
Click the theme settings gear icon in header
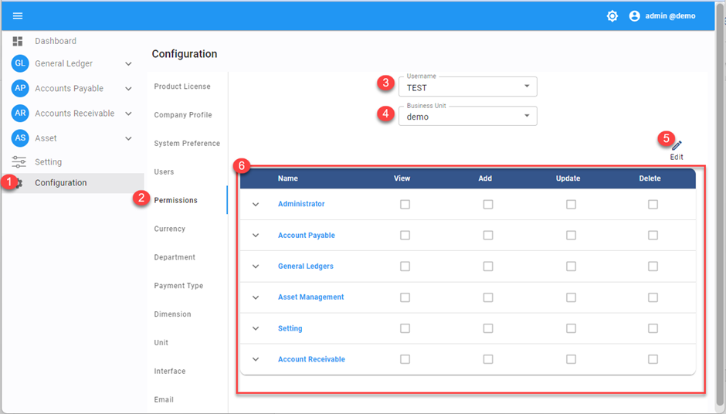pos(612,16)
